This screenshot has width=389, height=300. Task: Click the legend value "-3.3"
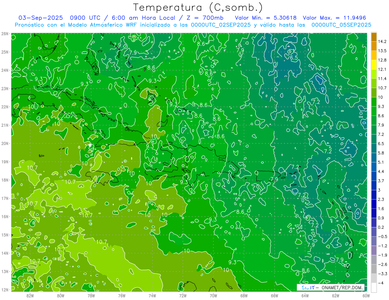382,273
